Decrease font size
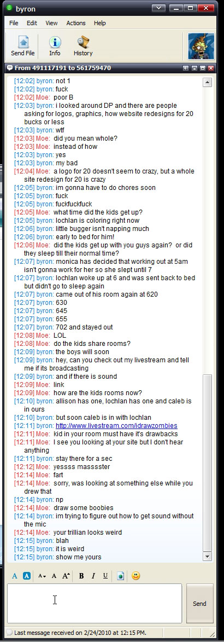Image resolution: width=224 pixels, height=642 pixels. tap(42, 576)
